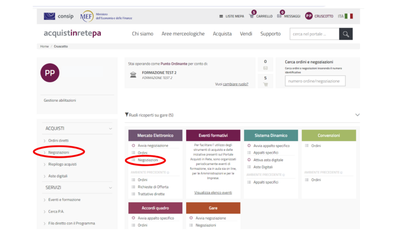Click the cart icon under the 5 counter

(x=265, y=84)
